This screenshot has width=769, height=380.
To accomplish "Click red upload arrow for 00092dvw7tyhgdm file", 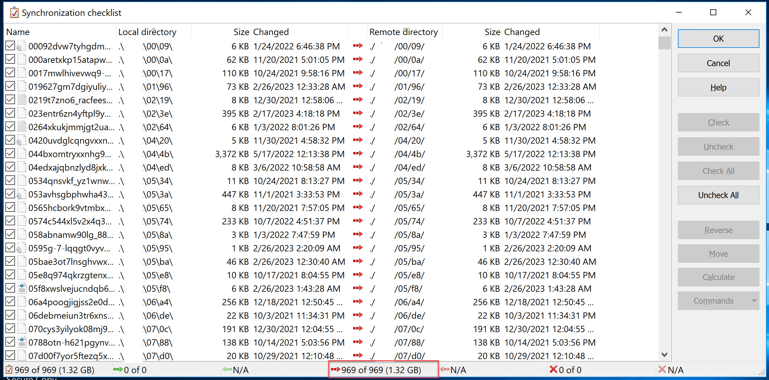I will pyautogui.click(x=358, y=46).
